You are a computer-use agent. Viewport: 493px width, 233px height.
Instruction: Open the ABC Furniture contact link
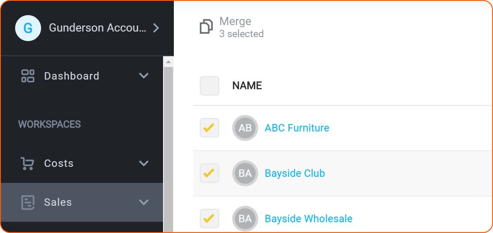(x=297, y=128)
